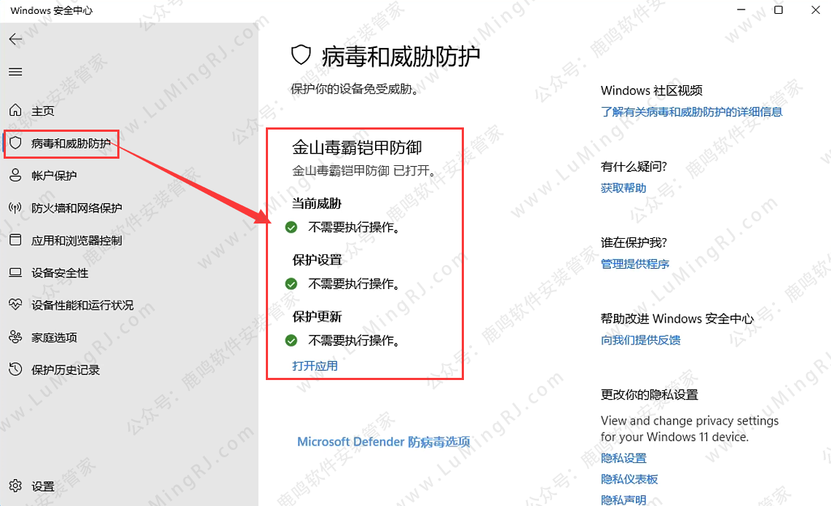
Task: Click the protection history clock icon
Action: (15, 370)
